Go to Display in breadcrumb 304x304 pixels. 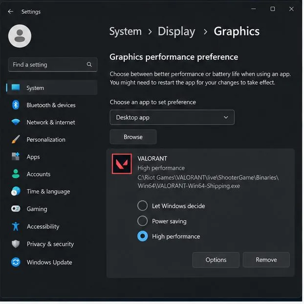176,31
